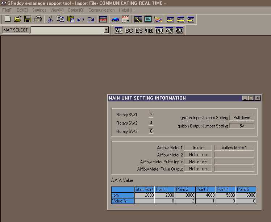
Task: Click the Point 5 column header
Action: [x=246, y=189]
